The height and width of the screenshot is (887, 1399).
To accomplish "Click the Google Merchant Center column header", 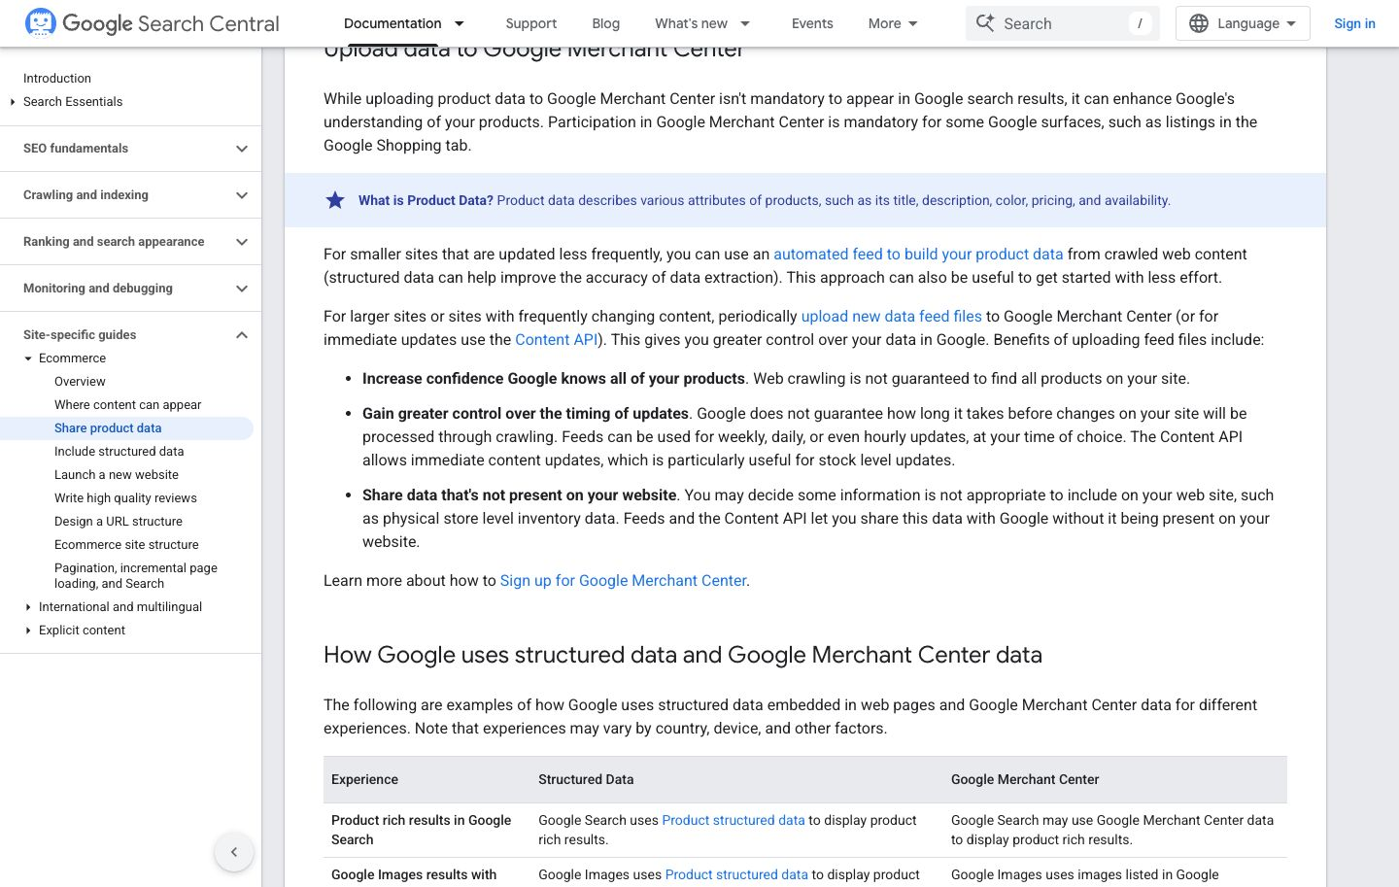I will pyautogui.click(x=1025, y=780).
